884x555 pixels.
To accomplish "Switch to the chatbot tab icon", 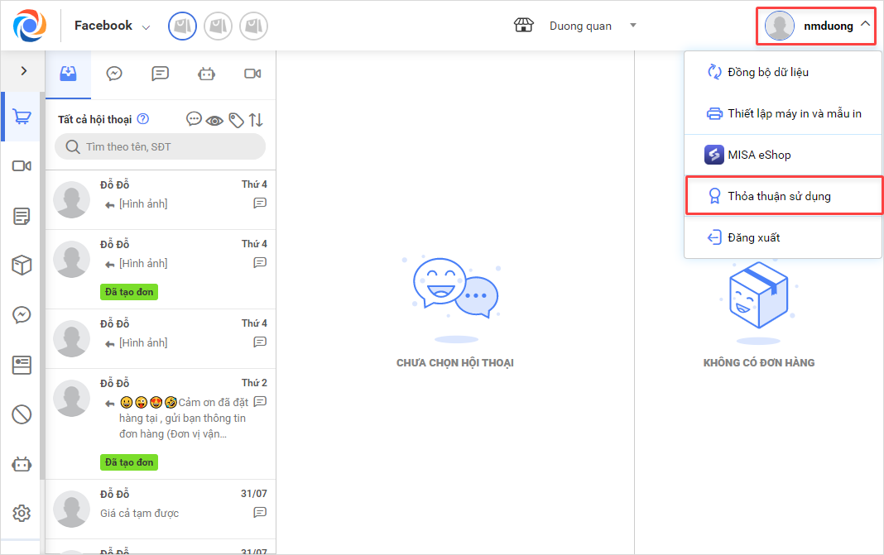I will pos(206,74).
